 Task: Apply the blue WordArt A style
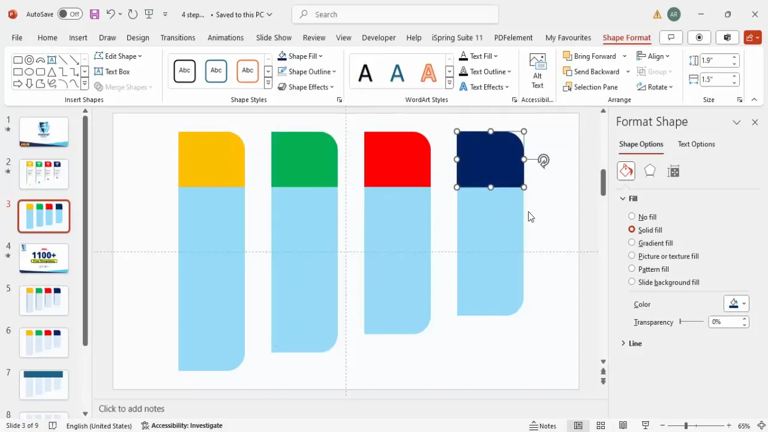tap(397, 73)
